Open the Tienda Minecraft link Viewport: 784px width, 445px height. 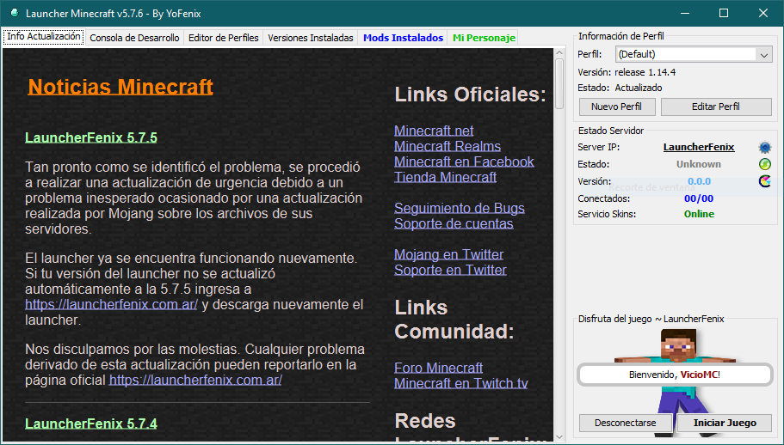[x=446, y=177]
